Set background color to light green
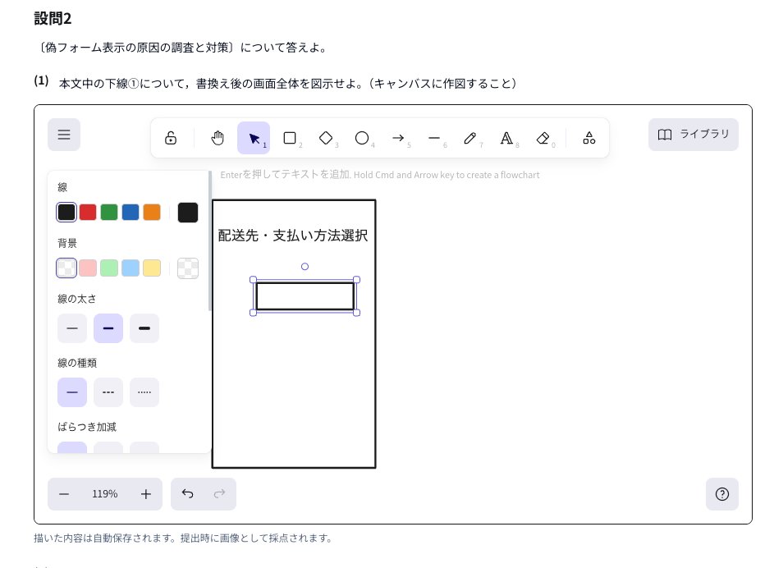The image size is (774, 568). click(109, 268)
